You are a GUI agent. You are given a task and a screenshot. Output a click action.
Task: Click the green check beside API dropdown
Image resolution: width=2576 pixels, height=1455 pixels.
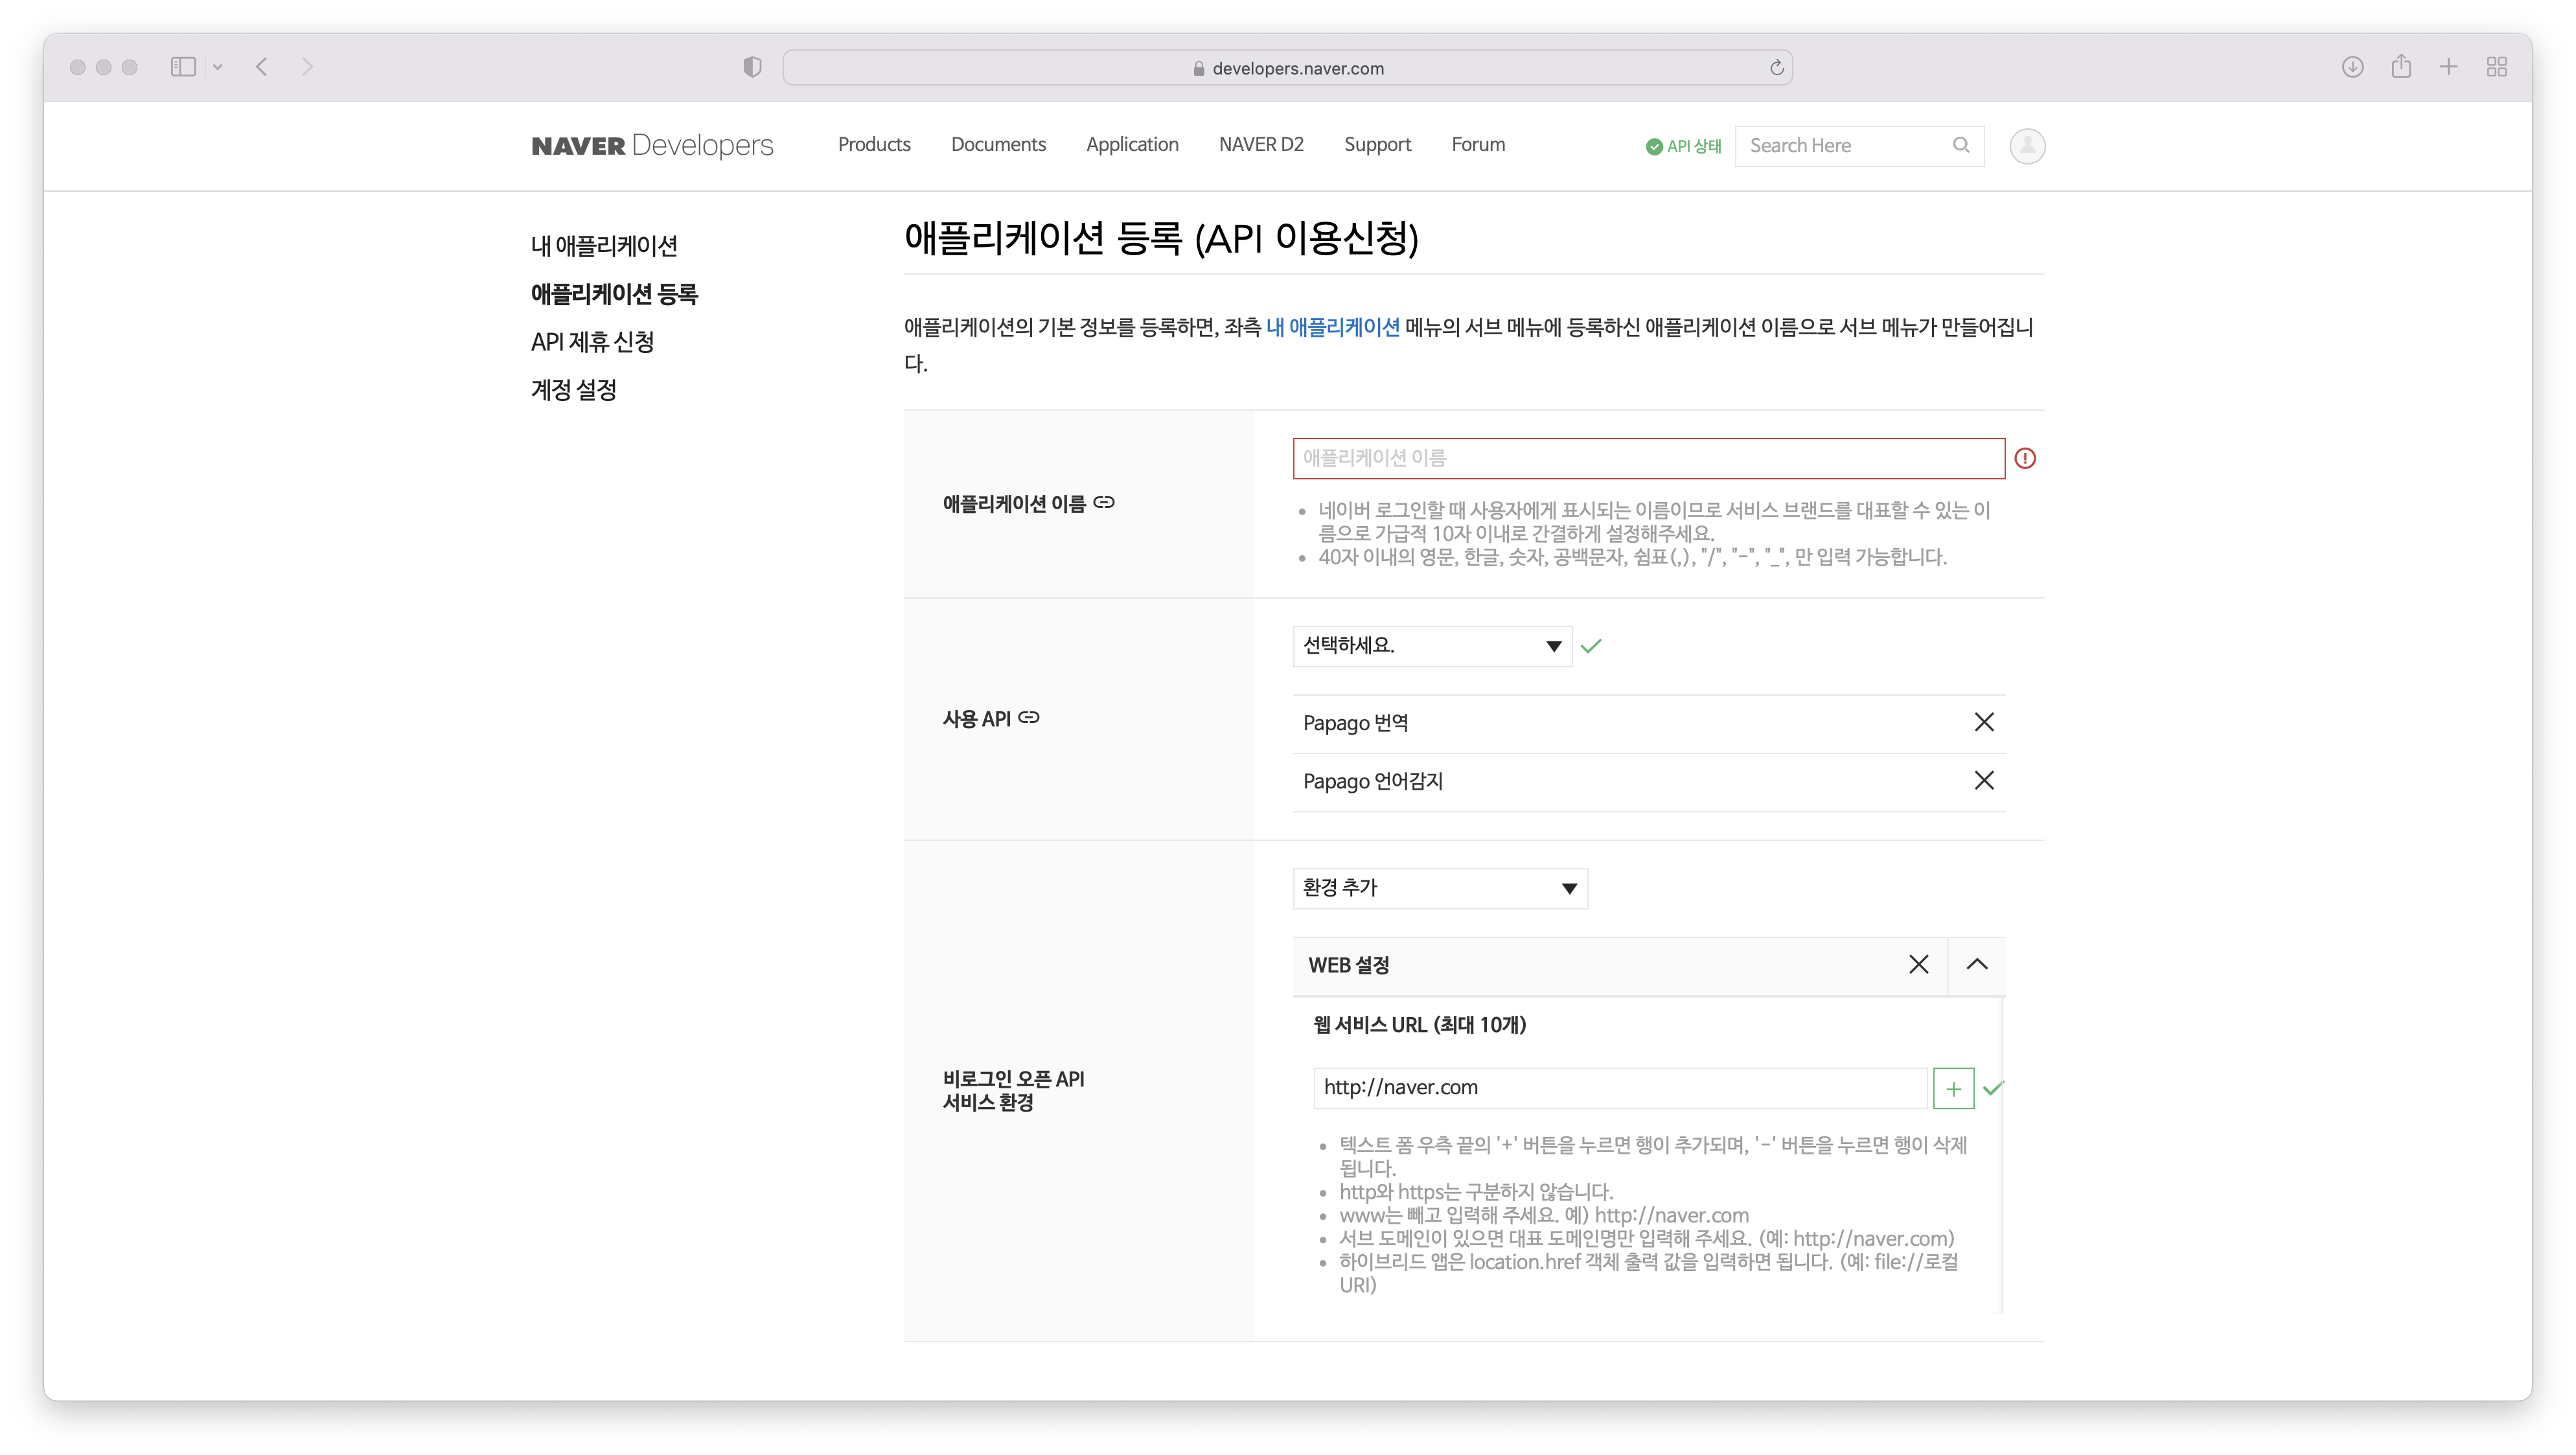click(1591, 645)
